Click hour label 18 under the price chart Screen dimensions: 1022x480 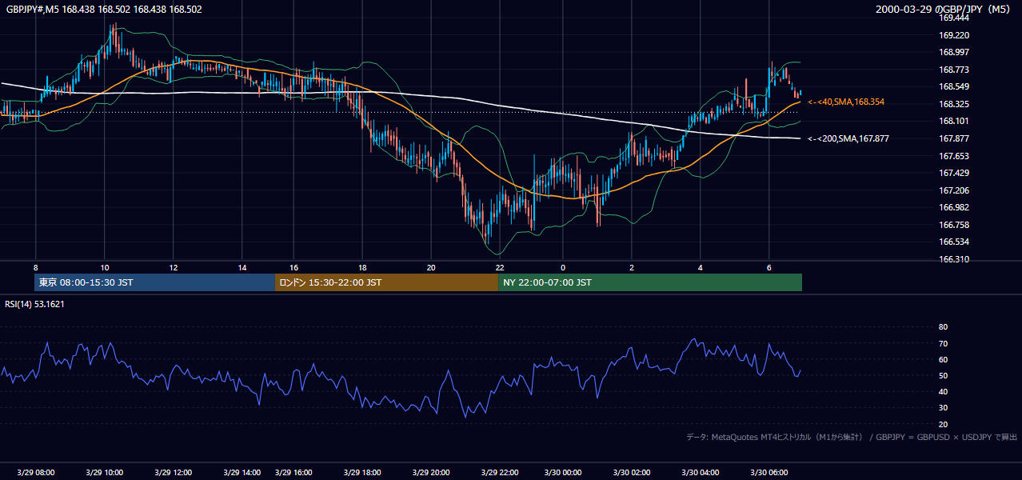(362, 267)
